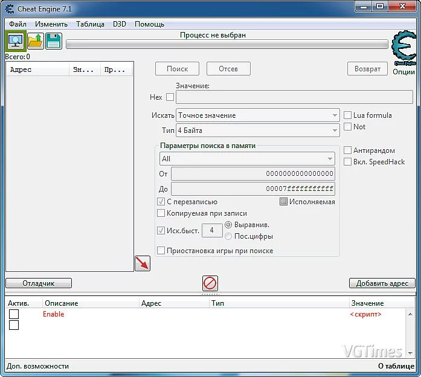Toggle the Антирандом checkbox
Image resolution: width=421 pixels, height=377 pixels.
coord(347,150)
